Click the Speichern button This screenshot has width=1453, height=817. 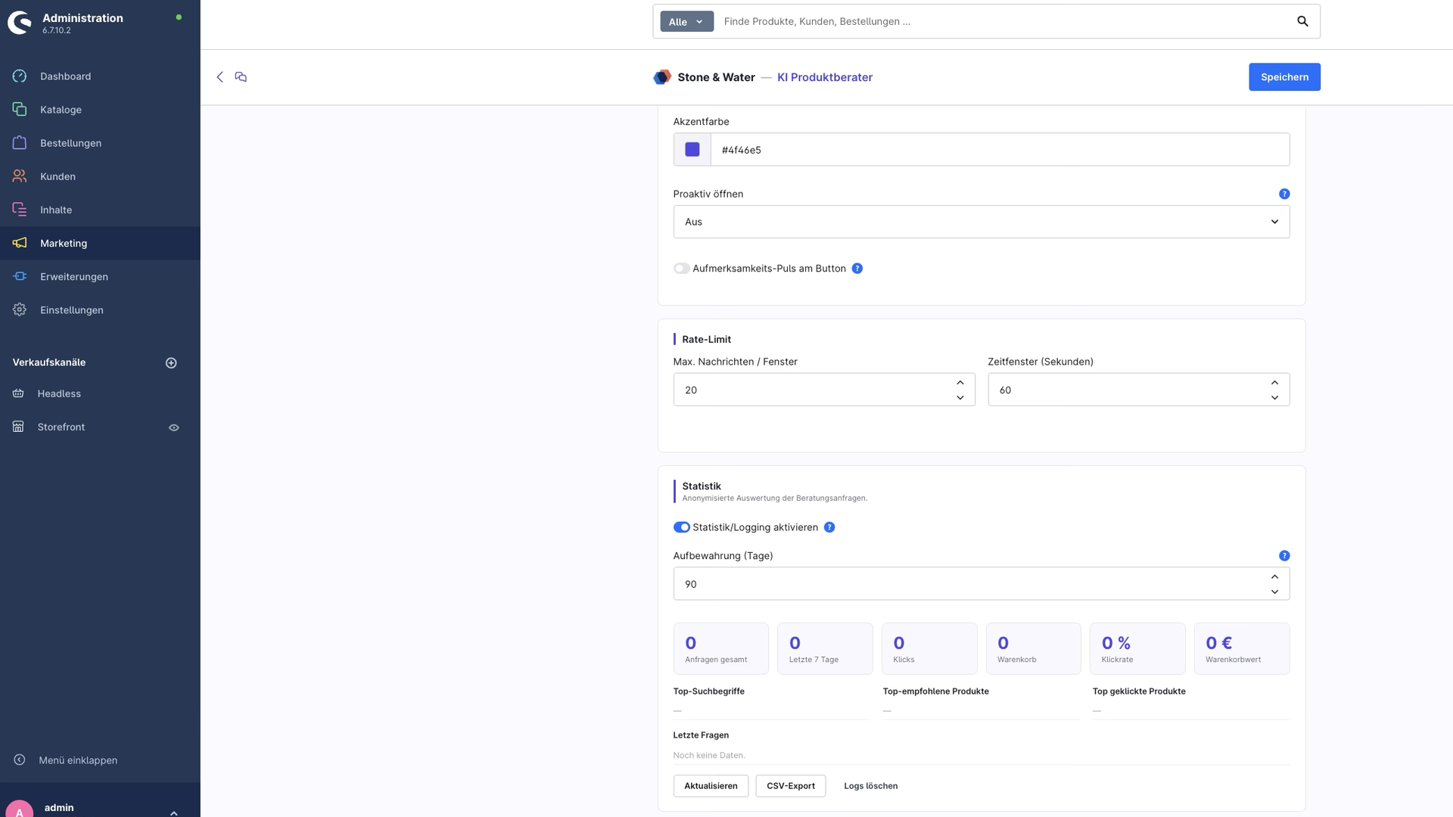1284,77
